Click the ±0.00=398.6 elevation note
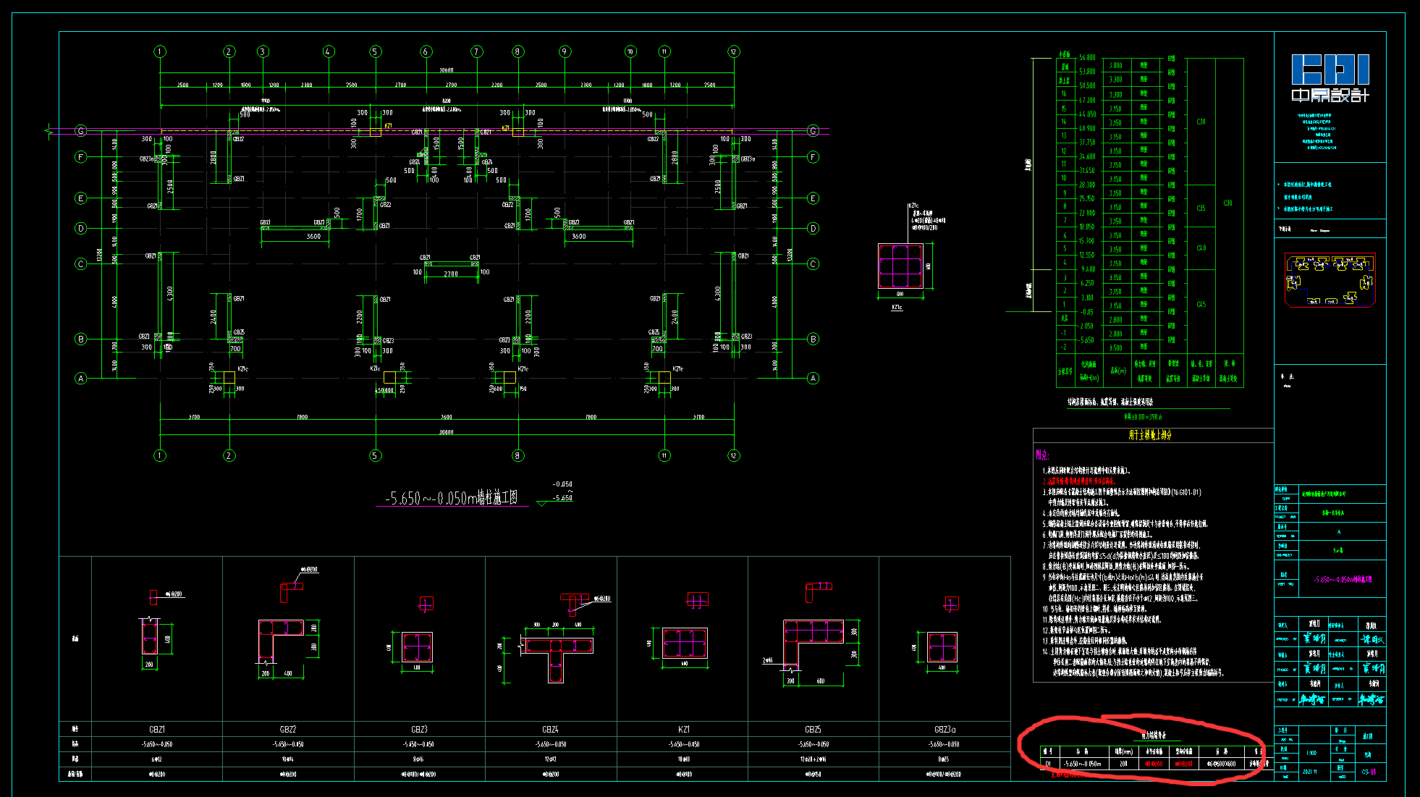This screenshot has height=797, width=1420. pyautogui.click(x=1143, y=417)
